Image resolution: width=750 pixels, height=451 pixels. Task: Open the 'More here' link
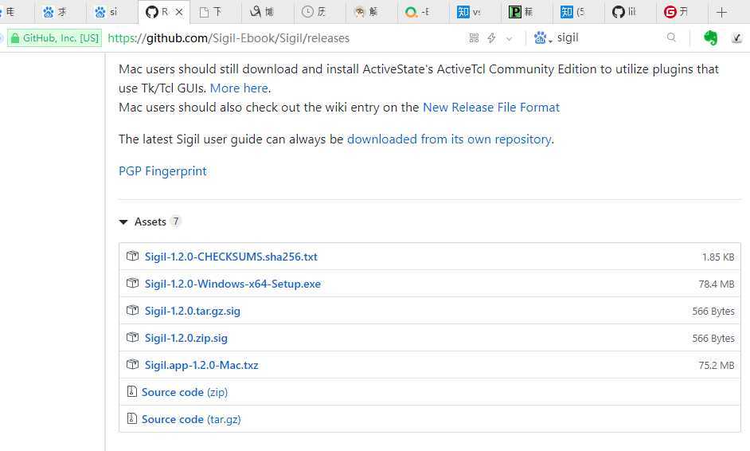[239, 88]
